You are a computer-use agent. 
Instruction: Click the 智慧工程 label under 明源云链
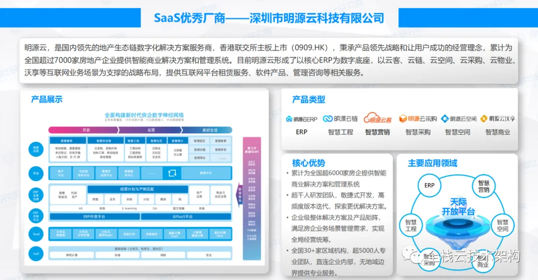[340, 132]
